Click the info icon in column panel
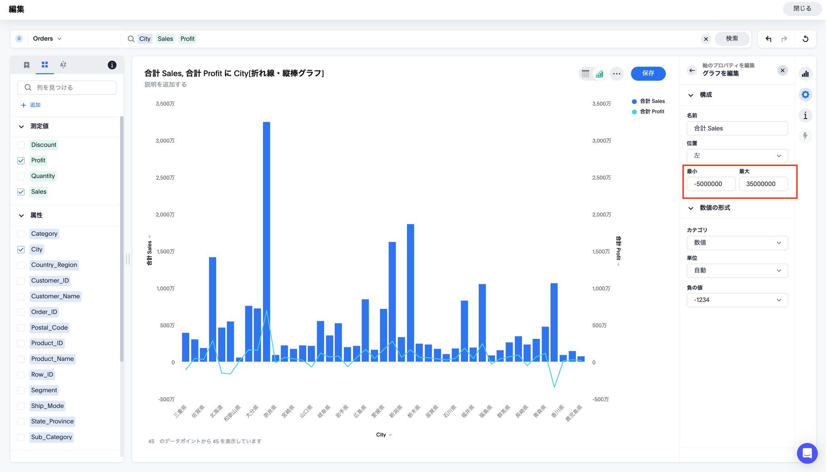The height and width of the screenshot is (472, 826). [x=112, y=65]
